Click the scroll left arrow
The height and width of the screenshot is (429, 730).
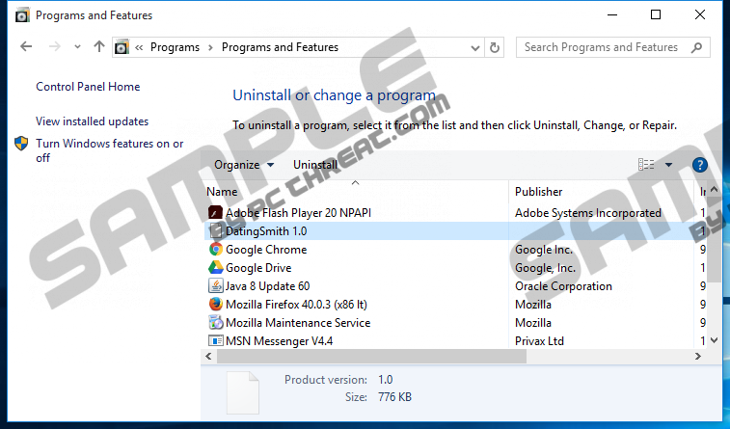208,357
